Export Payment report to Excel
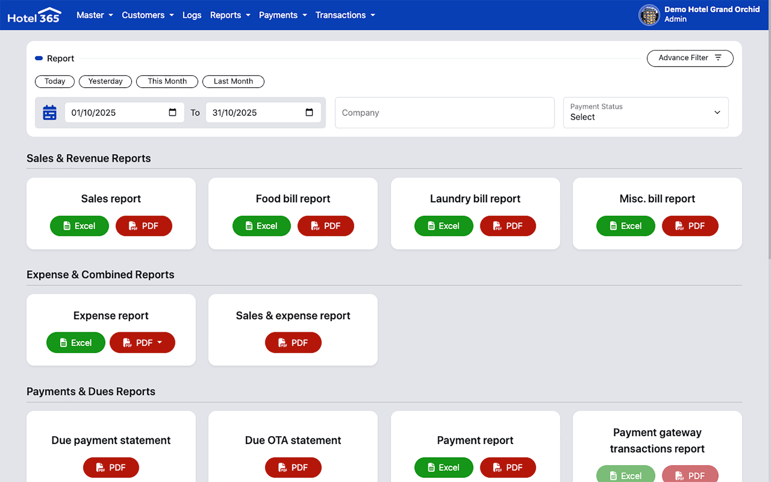 [x=443, y=467]
